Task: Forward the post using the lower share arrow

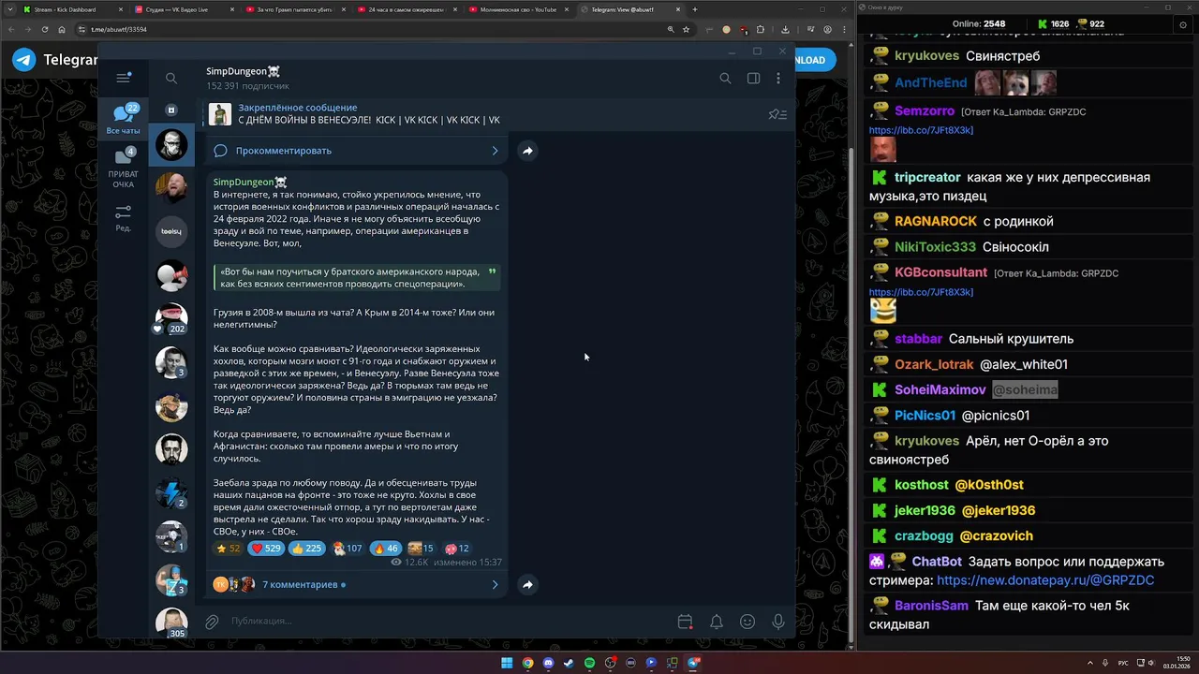Action: tap(527, 584)
